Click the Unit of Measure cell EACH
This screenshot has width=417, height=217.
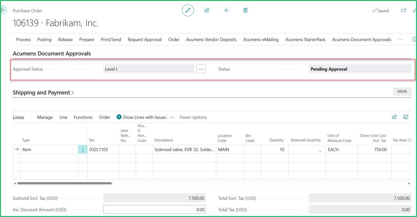click(x=342, y=149)
